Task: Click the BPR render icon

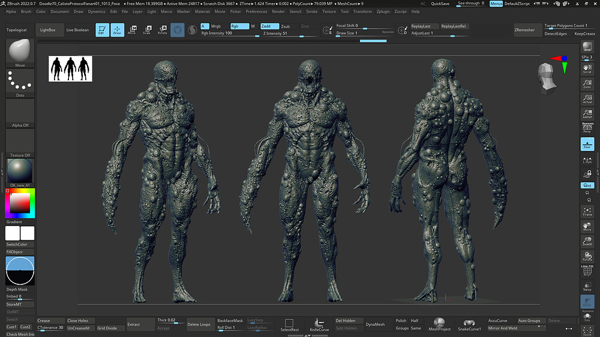Action: [587, 47]
